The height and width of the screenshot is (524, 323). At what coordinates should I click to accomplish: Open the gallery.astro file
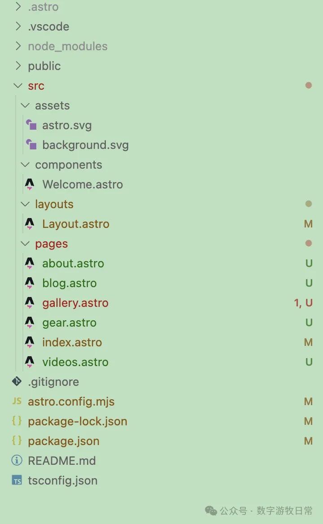(75, 303)
